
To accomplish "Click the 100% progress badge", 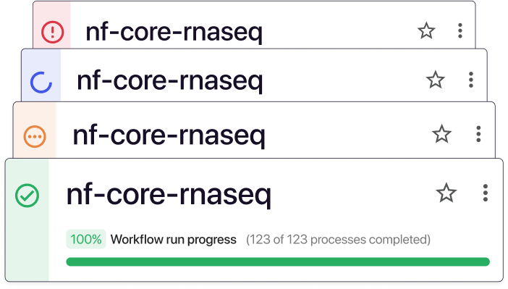I will 86,239.
